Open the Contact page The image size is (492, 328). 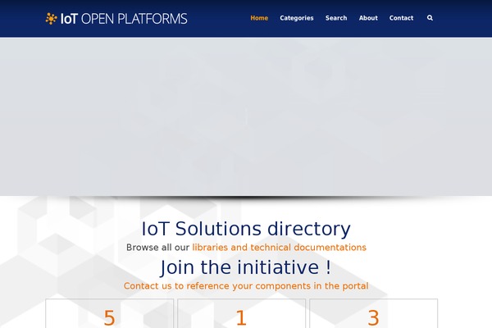(401, 18)
